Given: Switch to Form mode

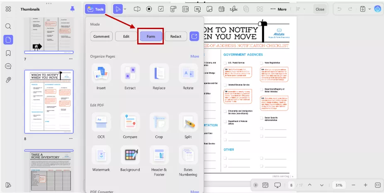Looking at the screenshot, I should pyautogui.click(x=151, y=36).
